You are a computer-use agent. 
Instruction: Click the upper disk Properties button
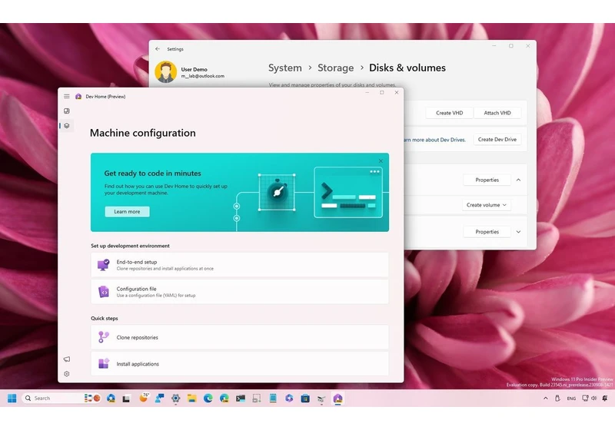487,180
